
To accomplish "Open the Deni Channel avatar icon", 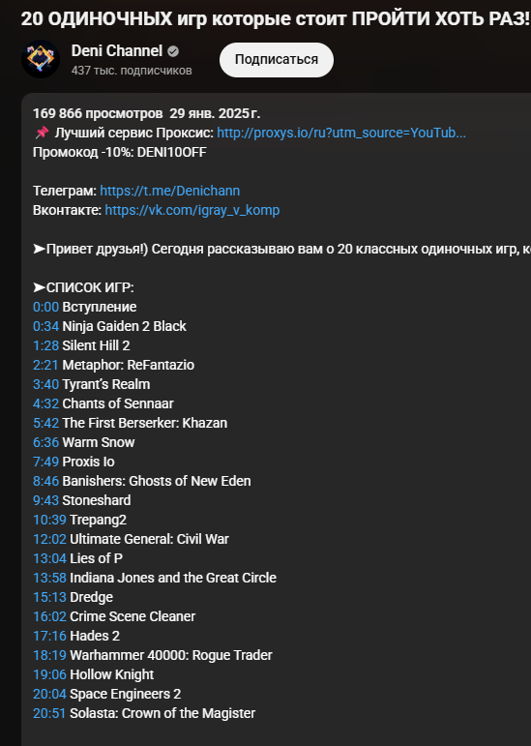I will coord(41,59).
